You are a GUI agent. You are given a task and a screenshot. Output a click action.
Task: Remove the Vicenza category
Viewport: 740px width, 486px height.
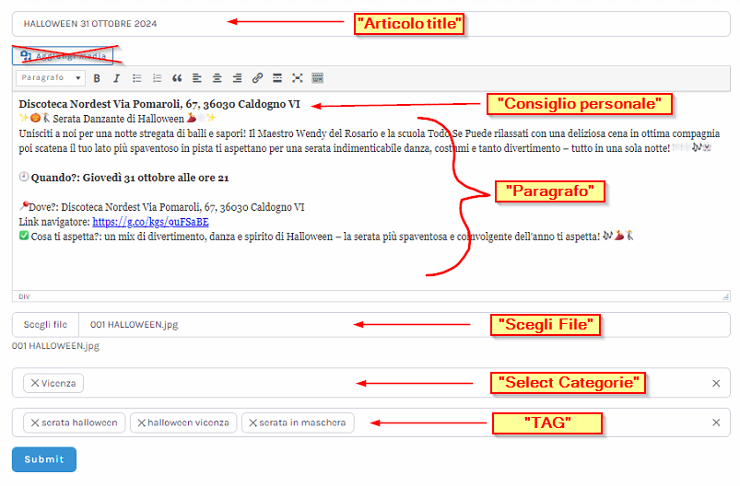click(35, 383)
